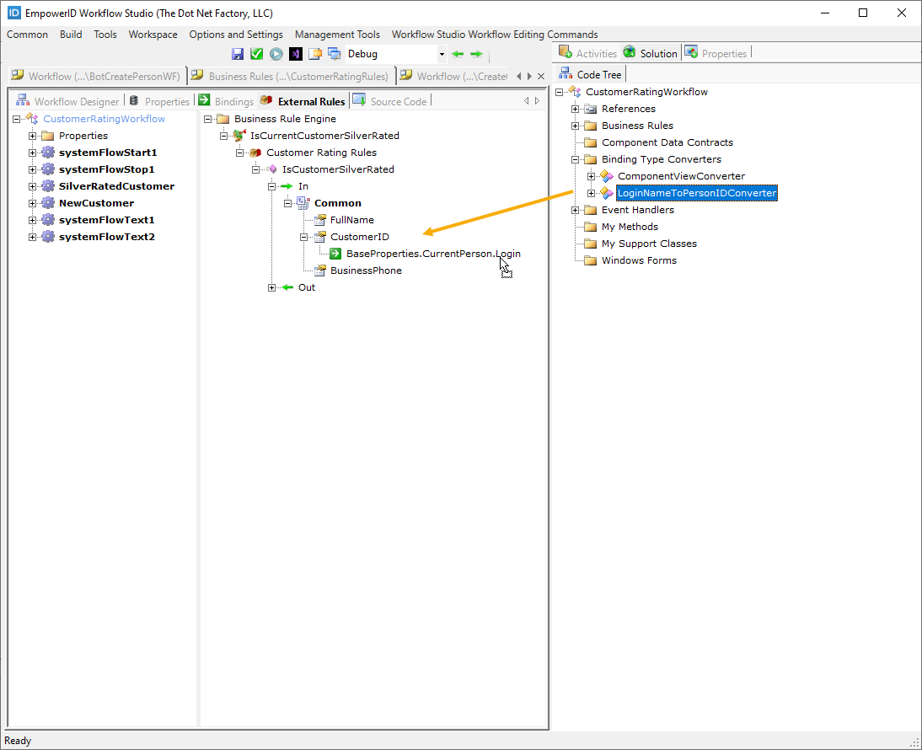Click the green checkmark compile icon

(x=257, y=54)
